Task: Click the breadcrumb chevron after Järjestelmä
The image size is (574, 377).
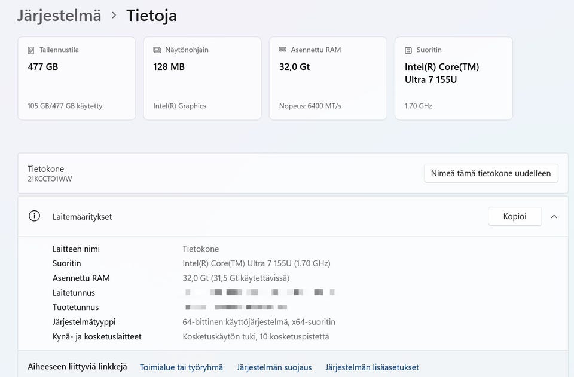Action: (114, 16)
